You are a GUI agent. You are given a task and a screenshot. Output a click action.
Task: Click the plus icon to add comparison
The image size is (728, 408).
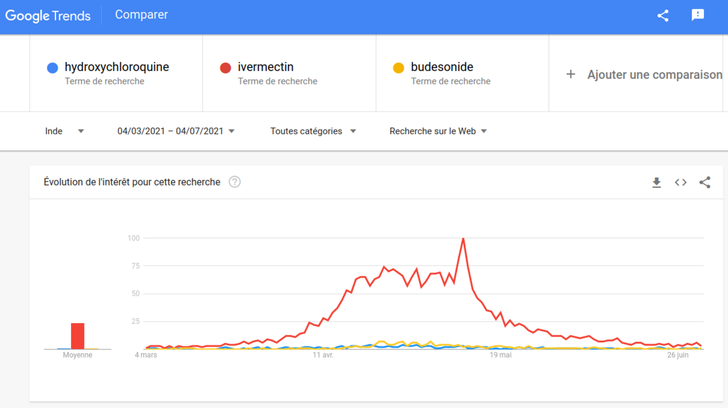(x=570, y=74)
